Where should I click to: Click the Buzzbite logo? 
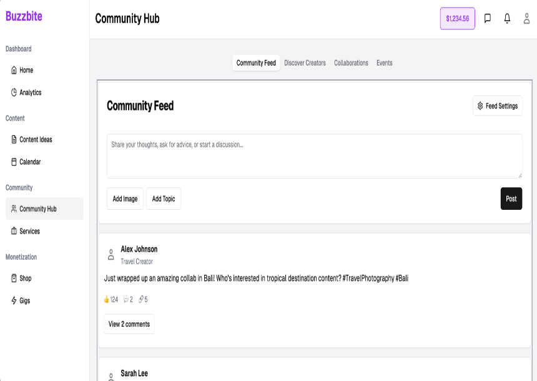[x=24, y=16]
